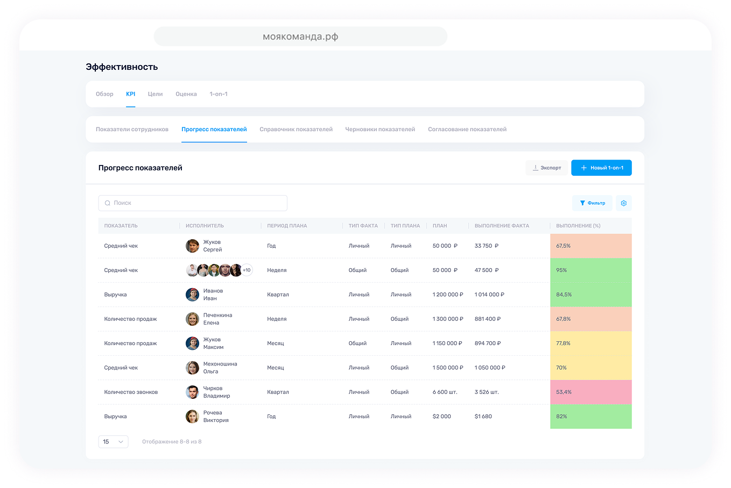Sort by the Выполнение (%) column header
731x488 pixels.
pos(578,226)
